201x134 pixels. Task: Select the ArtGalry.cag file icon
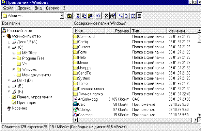point(76,99)
